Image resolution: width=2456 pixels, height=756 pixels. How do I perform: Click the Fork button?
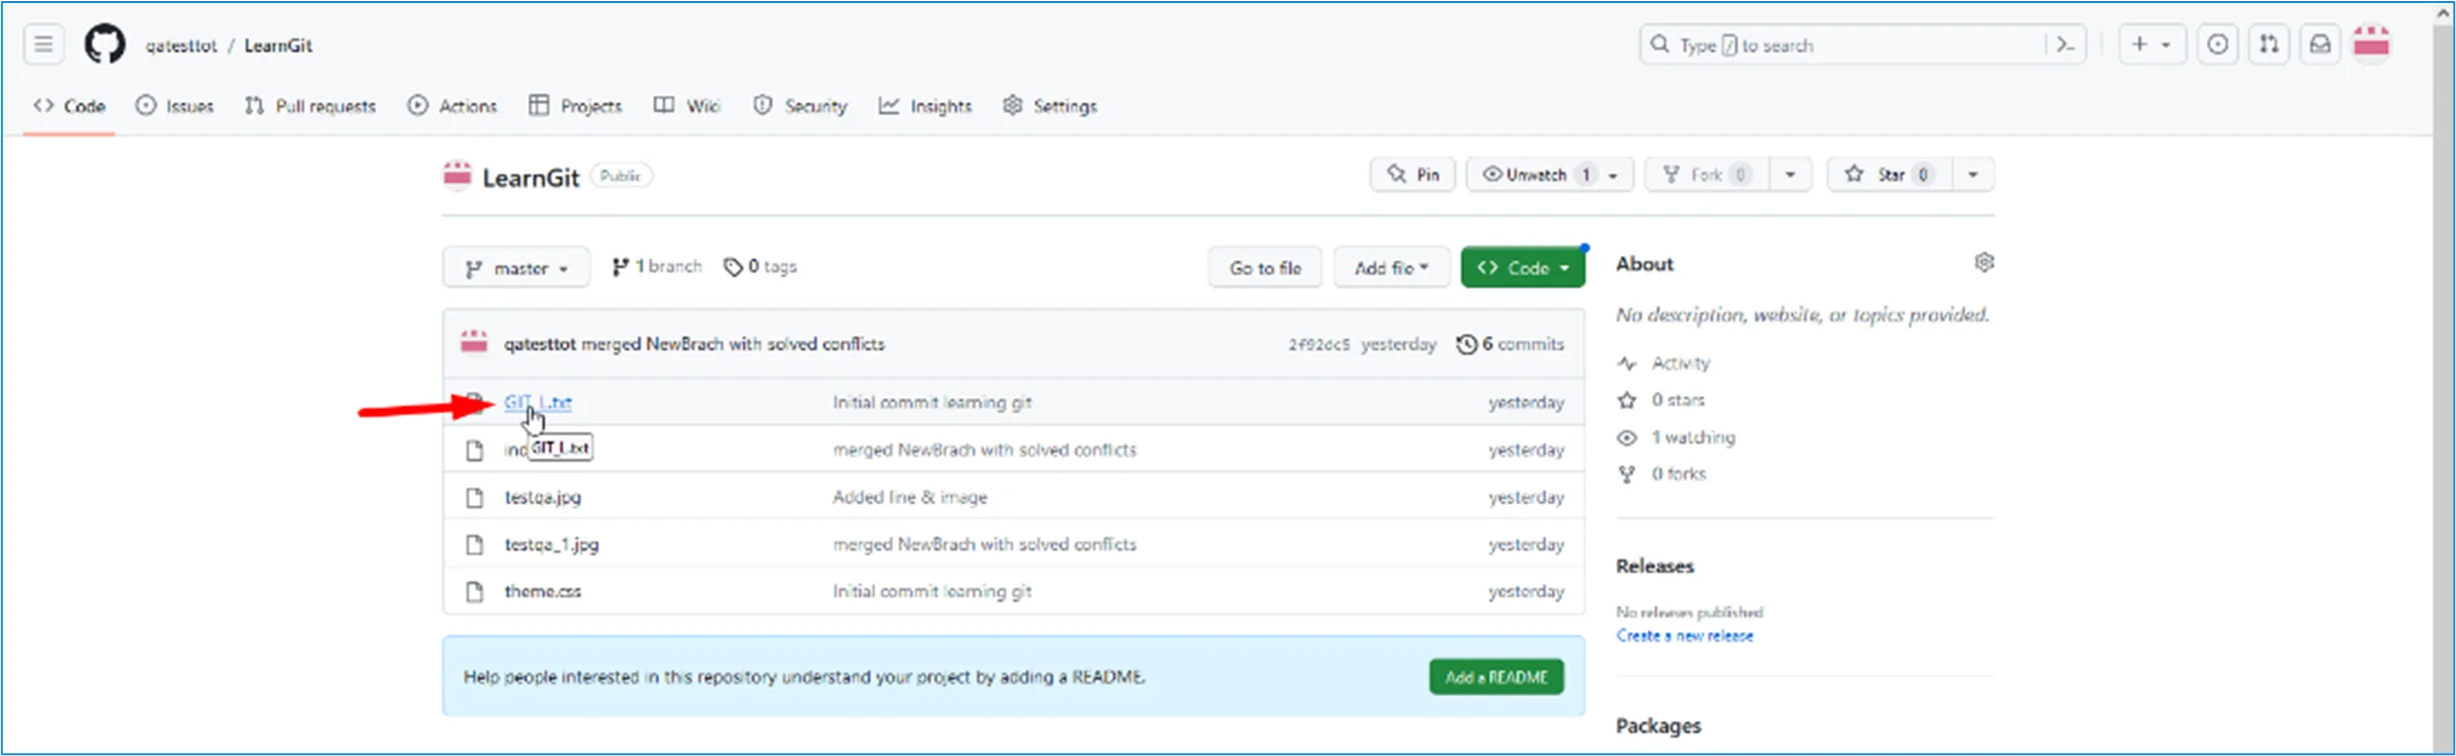pyautogui.click(x=1707, y=175)
